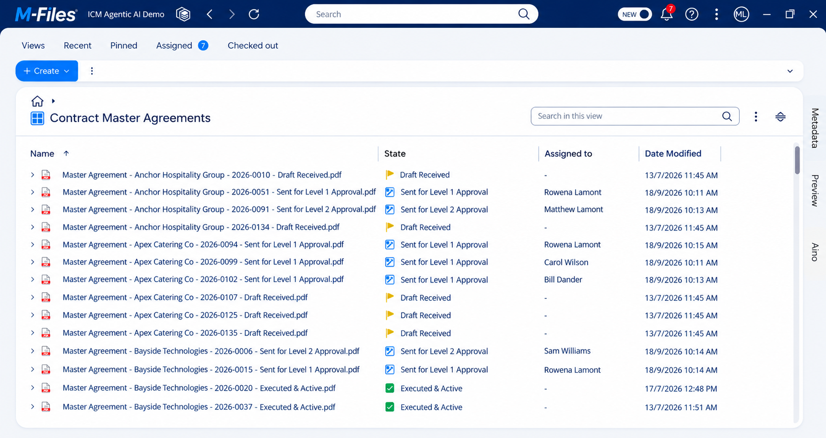Click the Contract Master Agreements view icon

pos(37,118)
